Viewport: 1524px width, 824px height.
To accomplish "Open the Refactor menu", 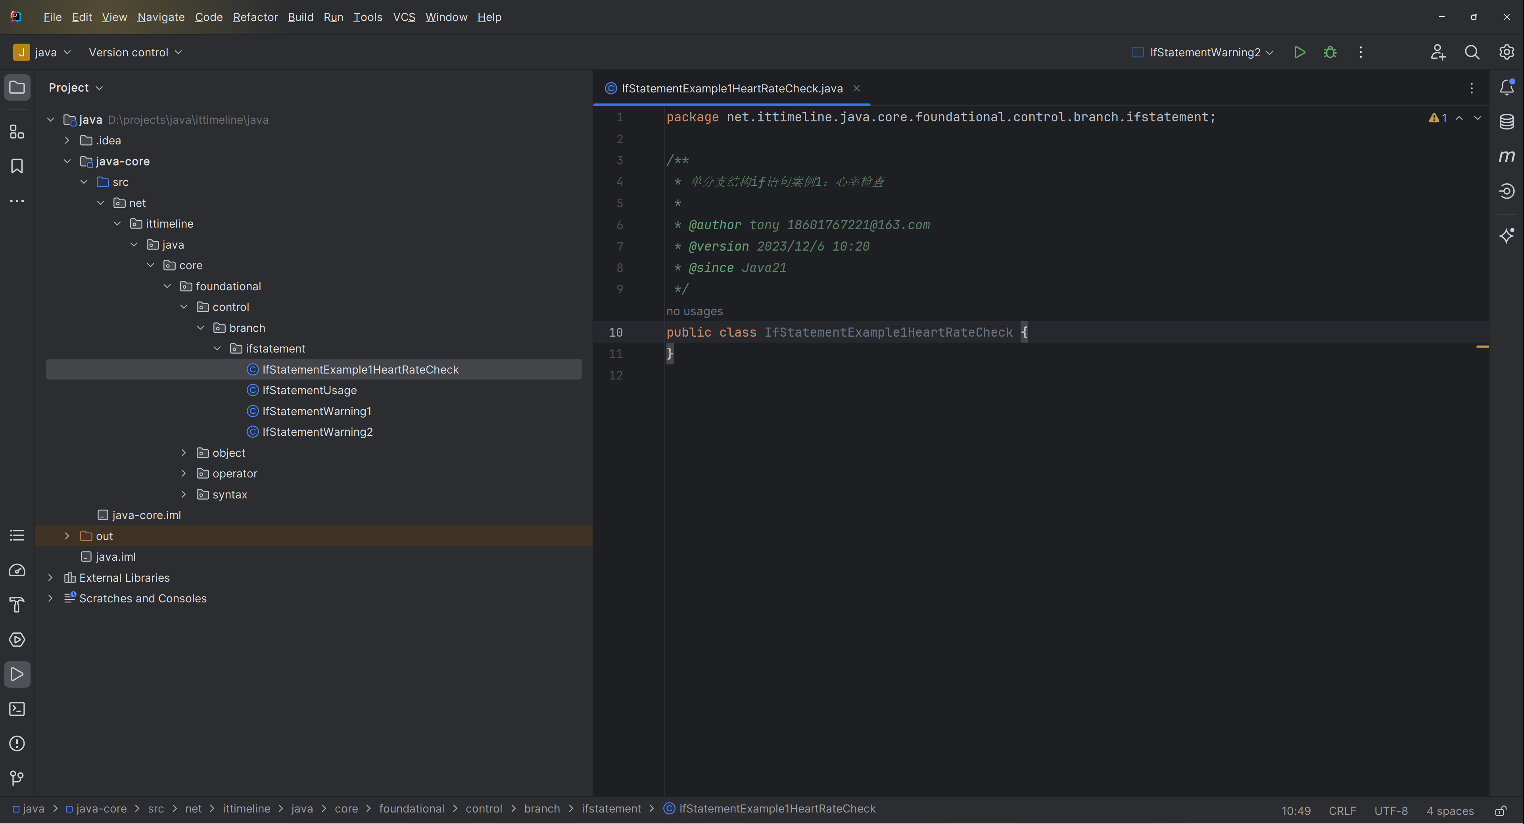I will 255,17.
